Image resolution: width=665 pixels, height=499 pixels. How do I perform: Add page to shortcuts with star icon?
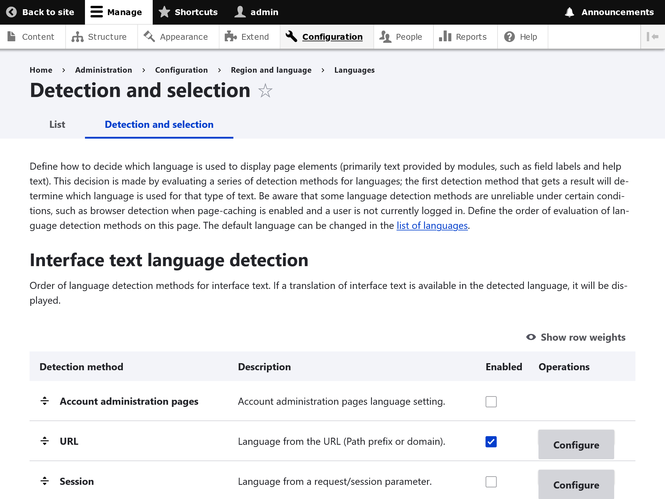click(265, 91)
